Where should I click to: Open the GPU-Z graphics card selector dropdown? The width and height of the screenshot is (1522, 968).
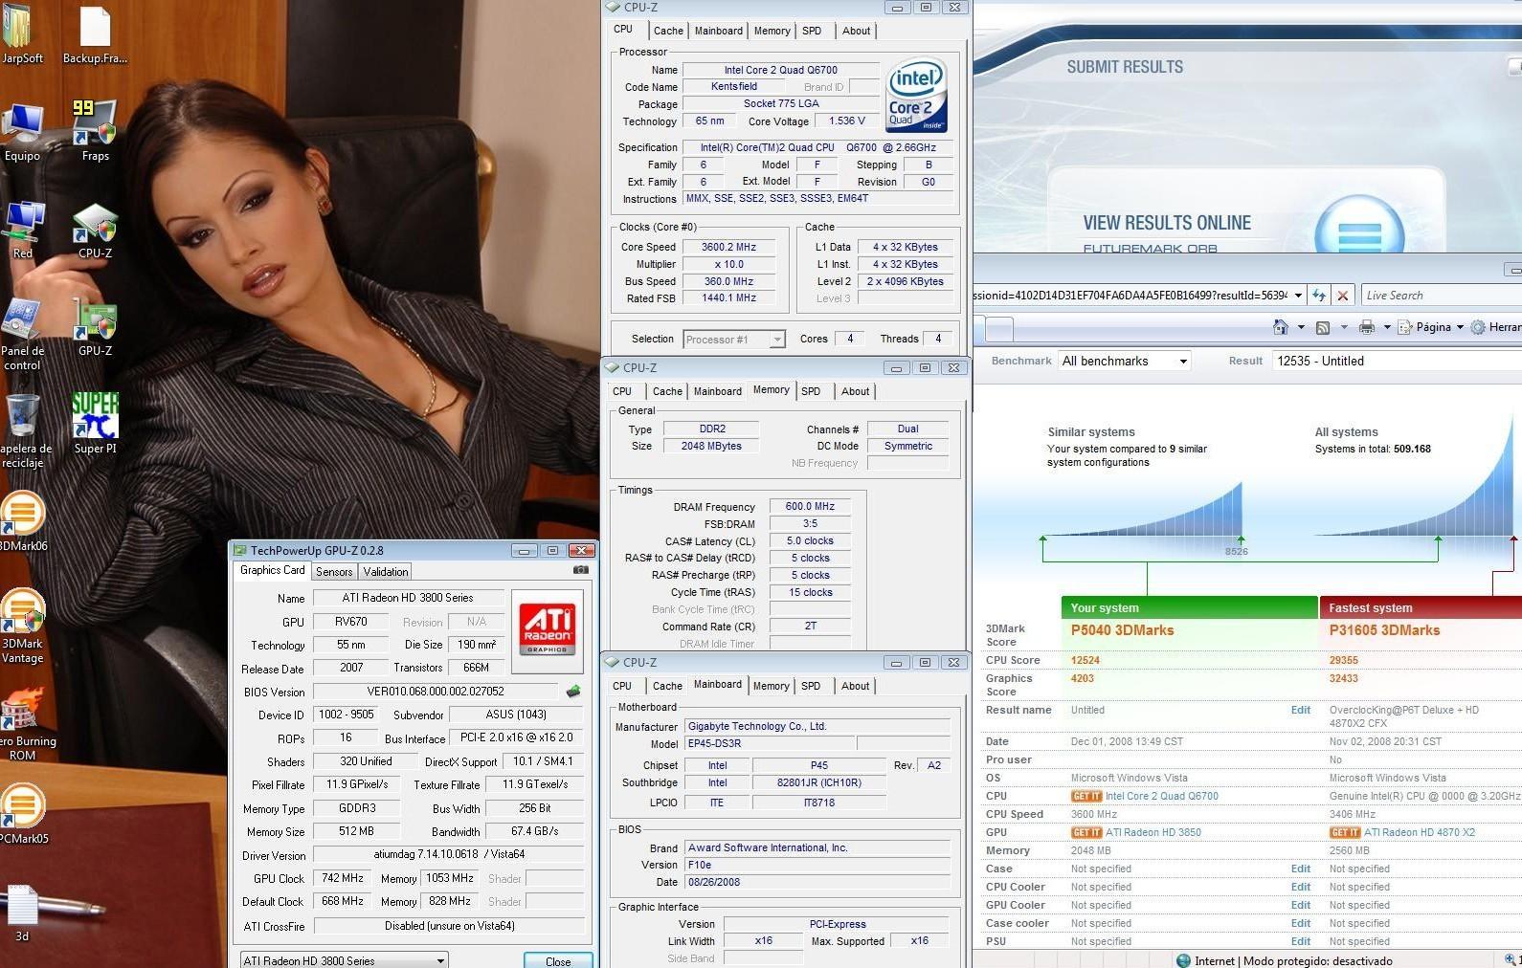(x=344, y=960)
